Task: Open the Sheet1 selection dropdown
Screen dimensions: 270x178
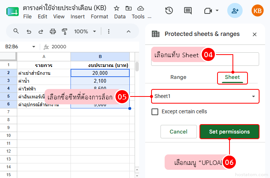Action: [205, 96]
